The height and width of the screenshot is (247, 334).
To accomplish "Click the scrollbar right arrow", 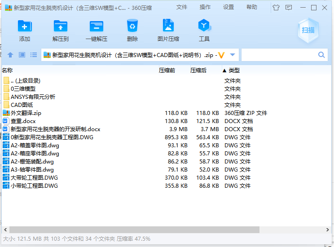I will coord(328,230).
